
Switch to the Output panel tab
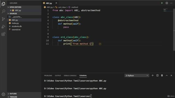(58, 76)
